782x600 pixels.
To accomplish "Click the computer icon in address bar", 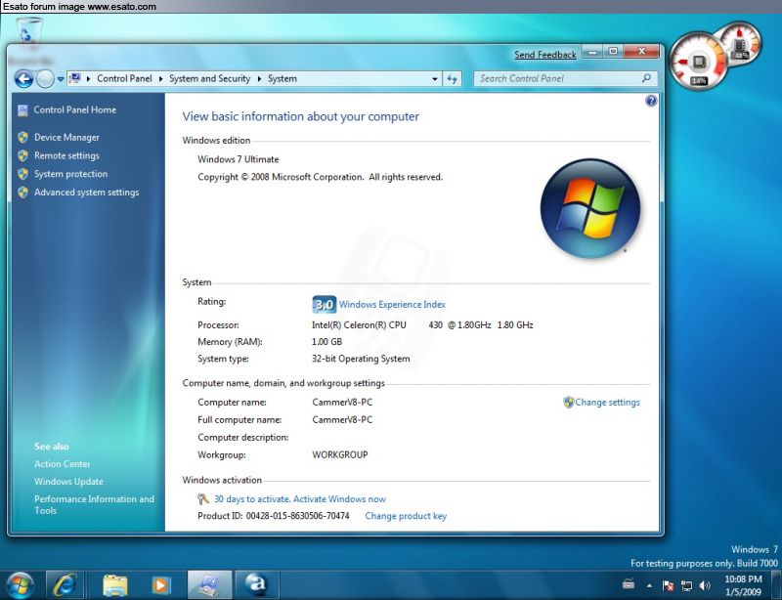I will 75,78.
